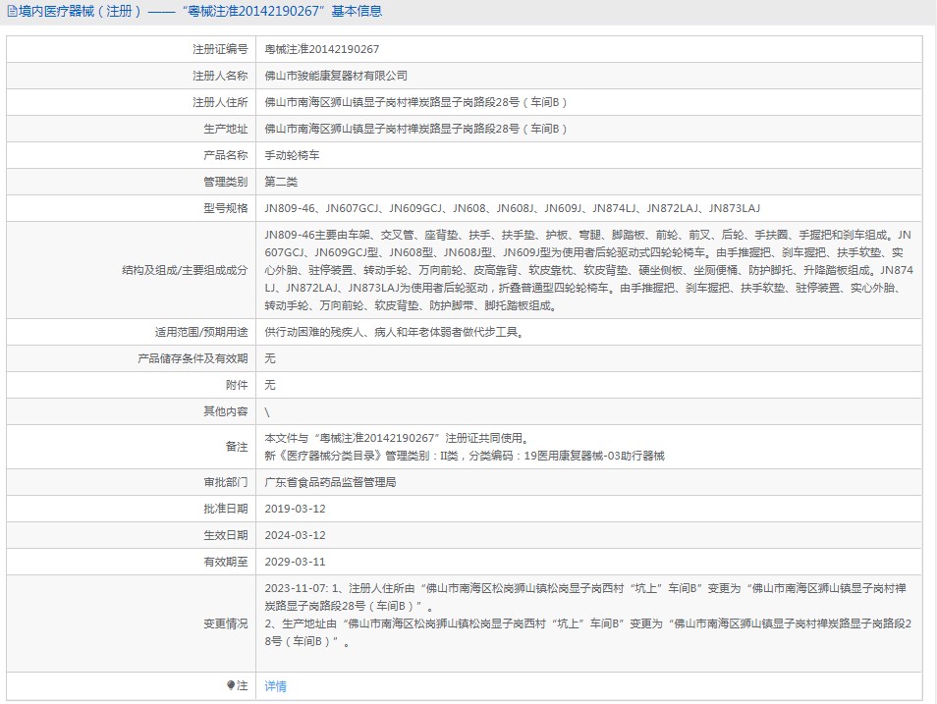The width and height of the screenshot is (937, 704).
Task: Click the 生产地址 address value
Action: [415, 129]
